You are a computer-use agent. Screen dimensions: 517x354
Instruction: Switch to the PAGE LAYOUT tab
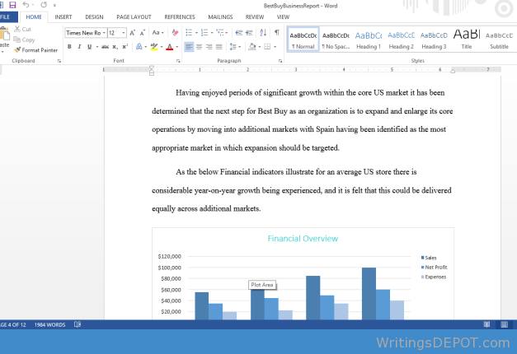point(134,17)
